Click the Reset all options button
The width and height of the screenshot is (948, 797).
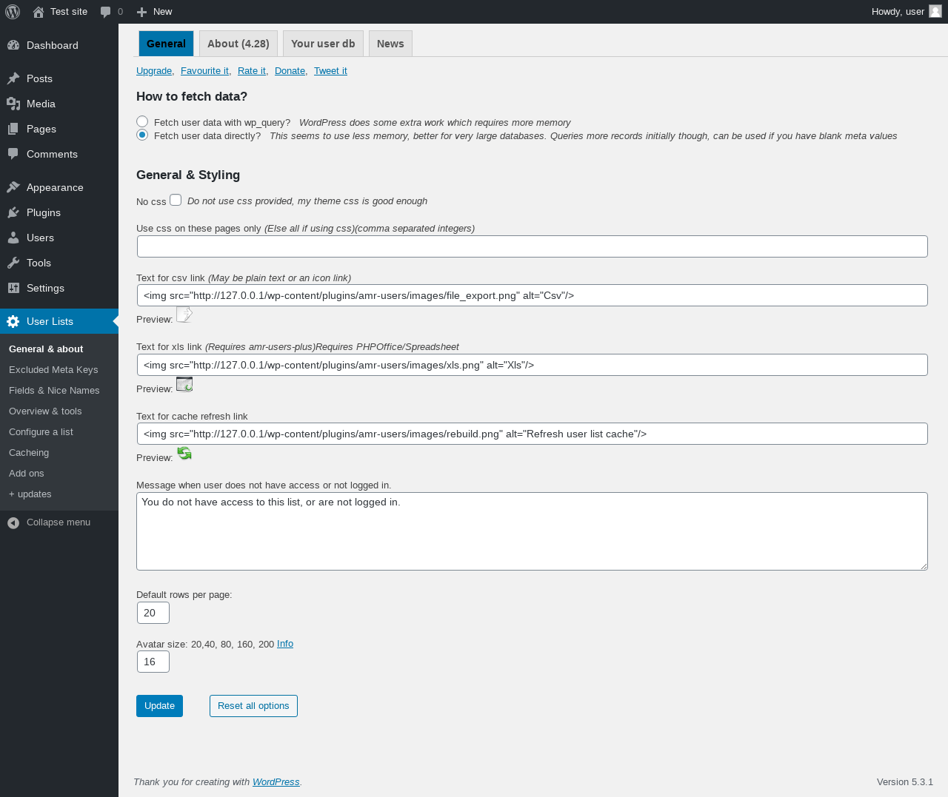[x=253, y=706]
